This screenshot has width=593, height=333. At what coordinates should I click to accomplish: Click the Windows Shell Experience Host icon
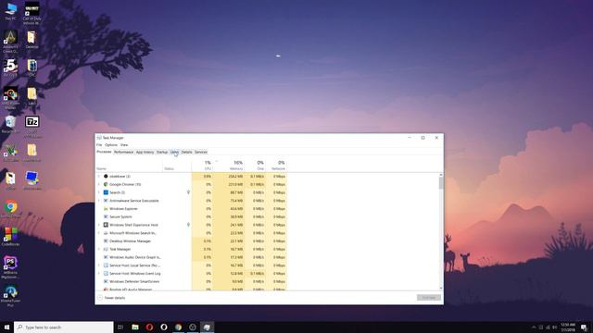tap(106, 225)
